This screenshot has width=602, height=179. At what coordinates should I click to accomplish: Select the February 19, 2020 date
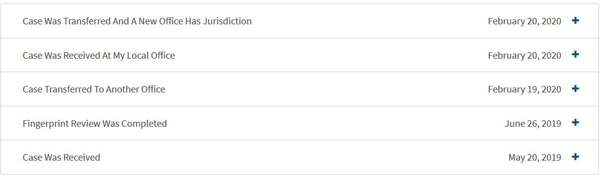pyautogui.click(x=525, y=89)
